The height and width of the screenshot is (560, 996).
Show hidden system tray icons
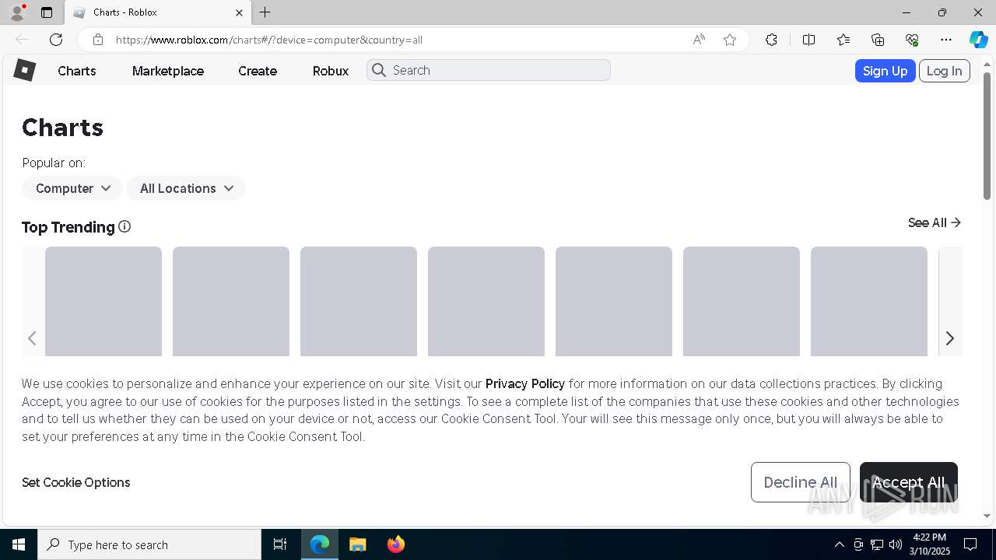click(x=839, y=544)
